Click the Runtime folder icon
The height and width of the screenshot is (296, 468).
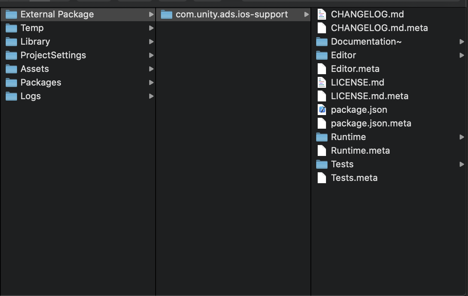322,137
